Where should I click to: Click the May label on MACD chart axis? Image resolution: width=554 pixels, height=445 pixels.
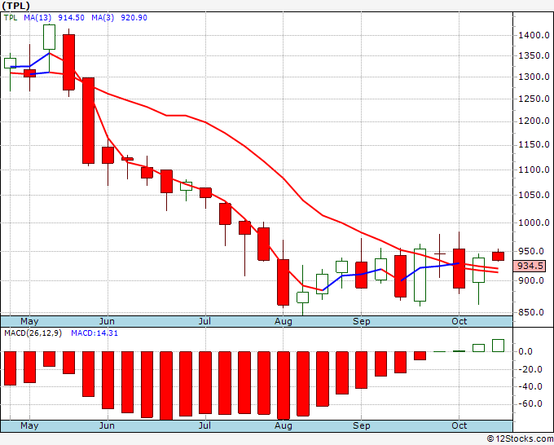point(29,425)
